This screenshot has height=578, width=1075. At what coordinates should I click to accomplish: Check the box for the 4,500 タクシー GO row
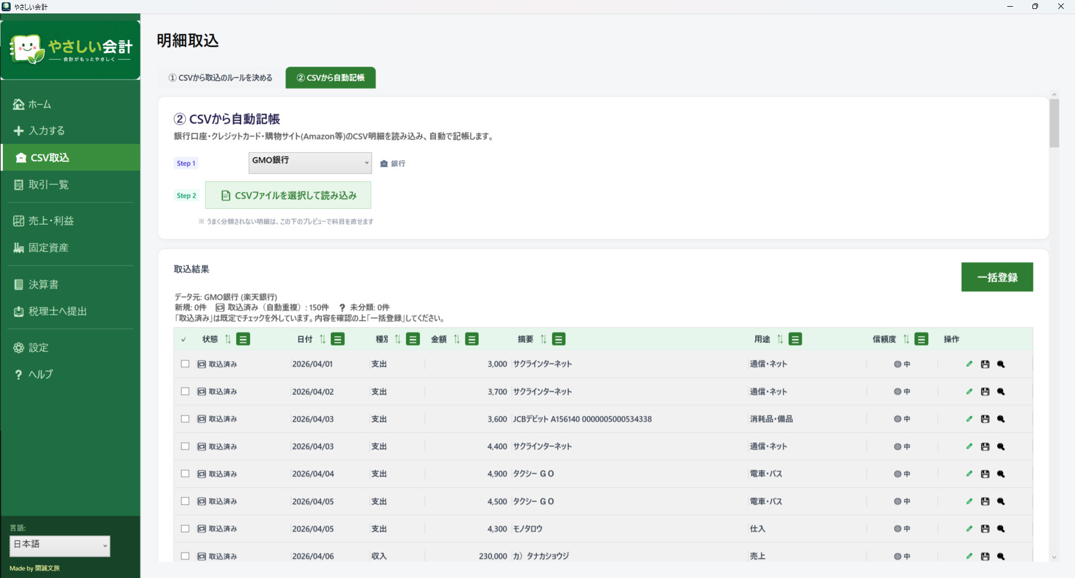[185, 501]
